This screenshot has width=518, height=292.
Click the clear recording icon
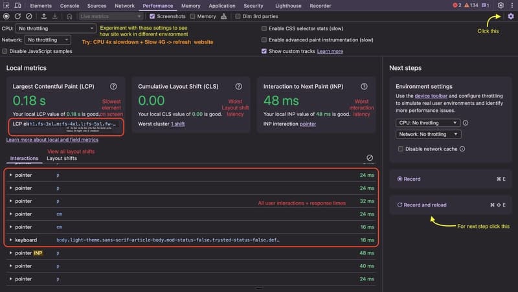coord(29,16)
